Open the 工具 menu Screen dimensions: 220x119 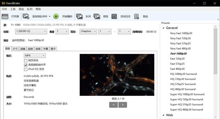[13, 9]
